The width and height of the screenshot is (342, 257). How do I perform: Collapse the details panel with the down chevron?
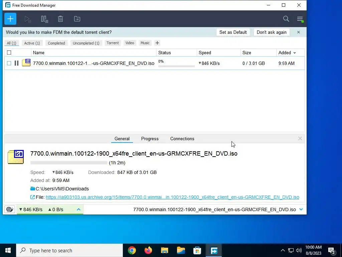pos(301,209)
